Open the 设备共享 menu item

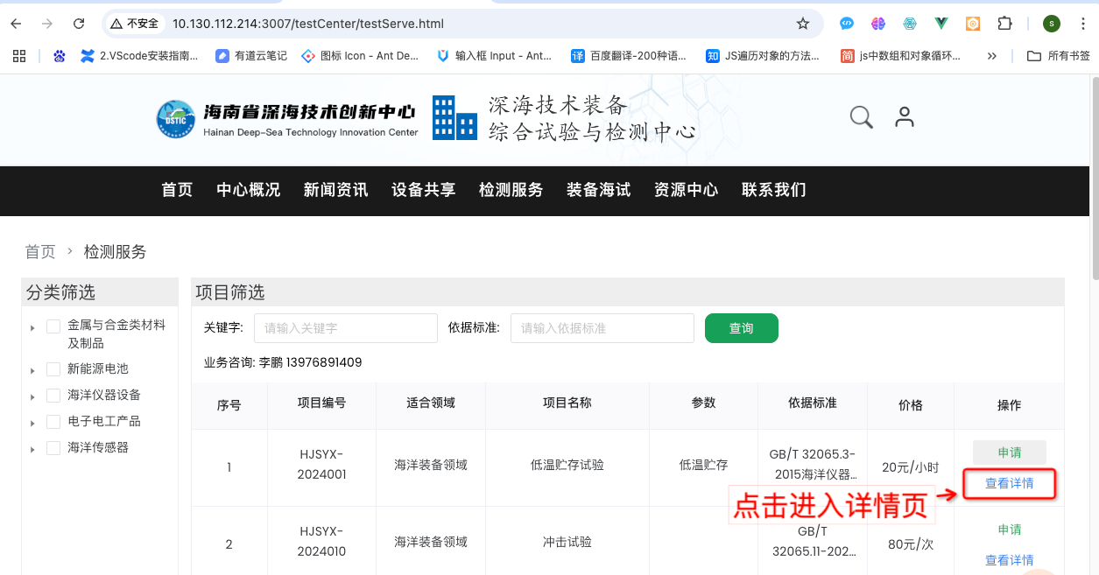(424, 190)
